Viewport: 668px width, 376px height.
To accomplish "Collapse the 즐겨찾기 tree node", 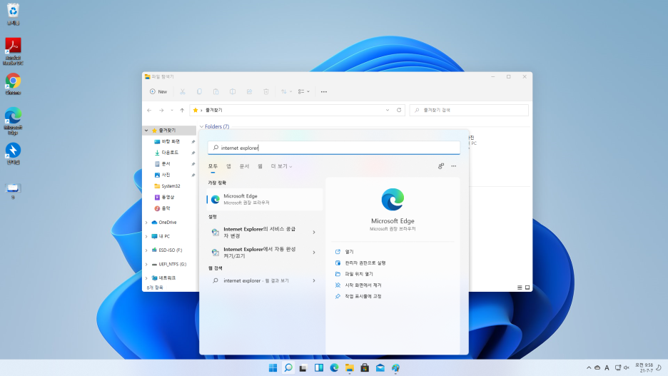I will coord(146,131).
